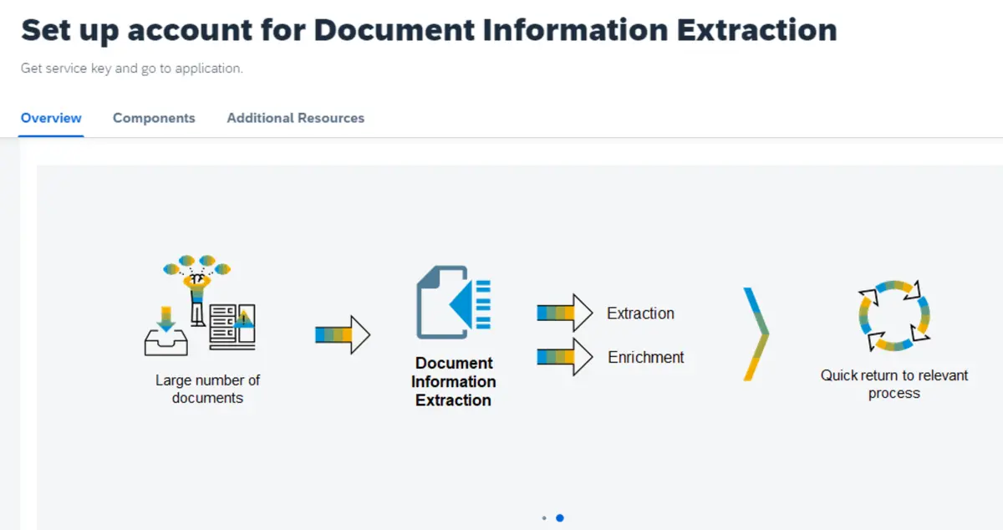Viewport: 1003px width, 530px height.
Task: Click the multicolor chevron separator
Action: point(756,334)
